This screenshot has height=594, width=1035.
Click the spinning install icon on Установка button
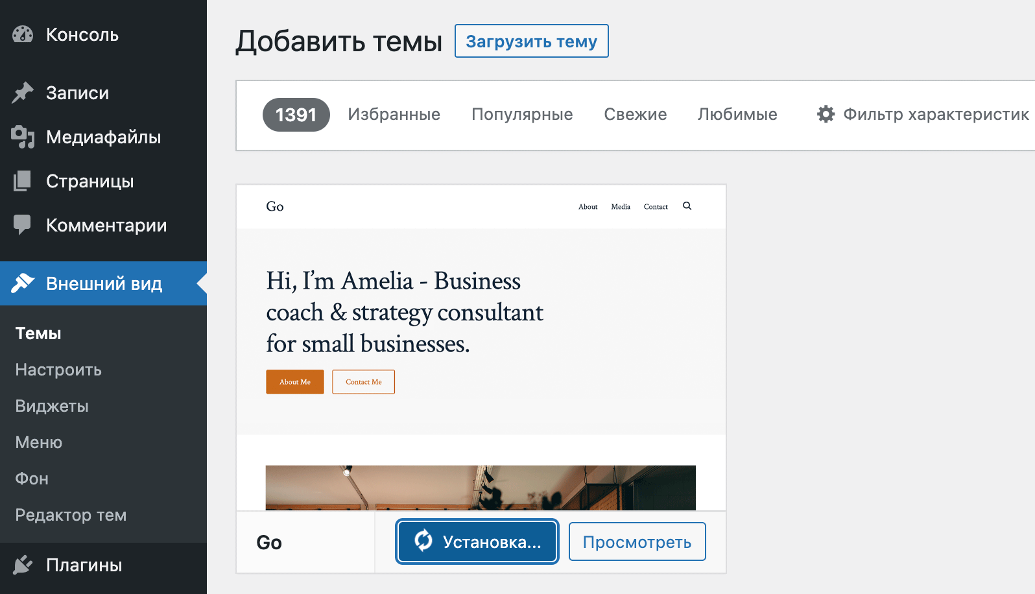pyautogui.click(x=423, y=540)
